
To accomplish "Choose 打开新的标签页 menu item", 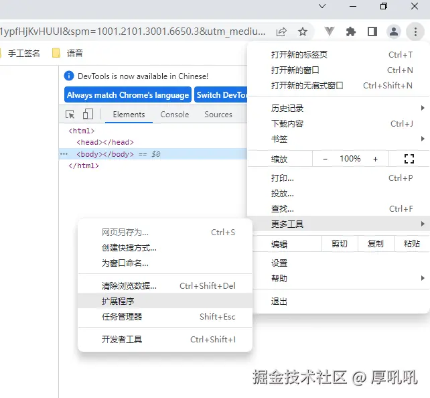I will (x=338, y=54).
